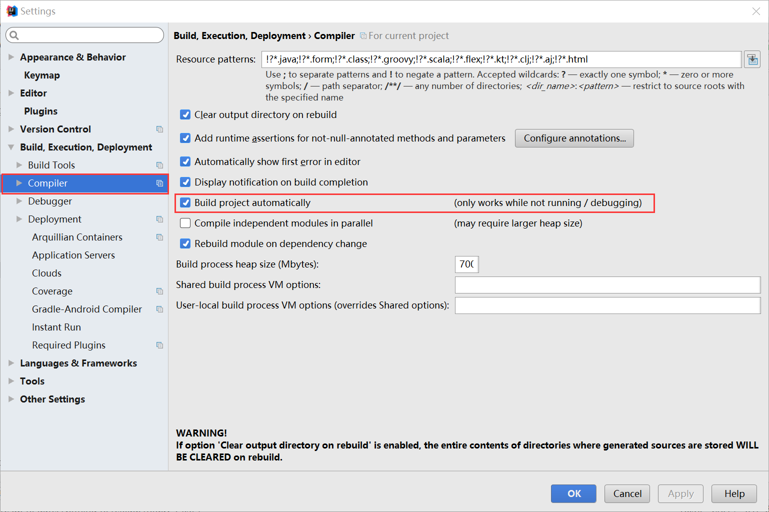
Task: Click project-level icon next to Compiler
Action: (x=159, y=183)
